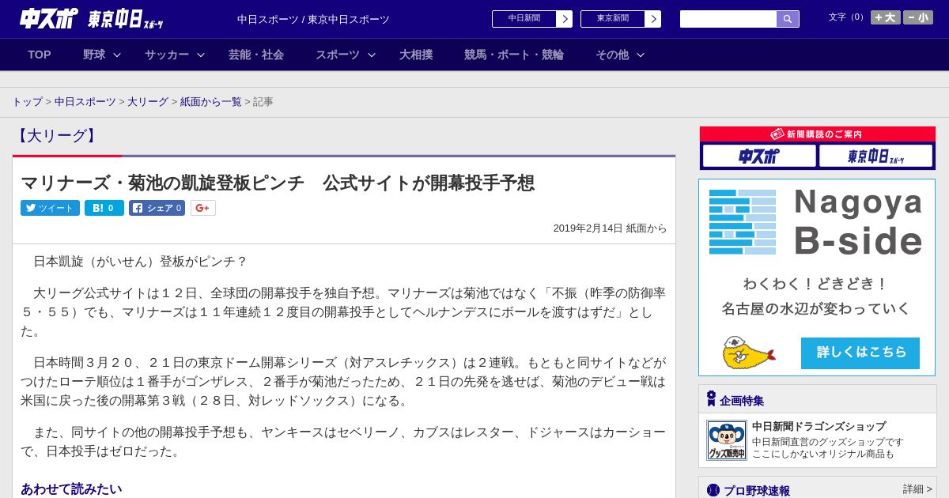This screenshot has height=498, width=949.
Task: Open 中日新聞 site link button
Action: [x=532, y=19]
